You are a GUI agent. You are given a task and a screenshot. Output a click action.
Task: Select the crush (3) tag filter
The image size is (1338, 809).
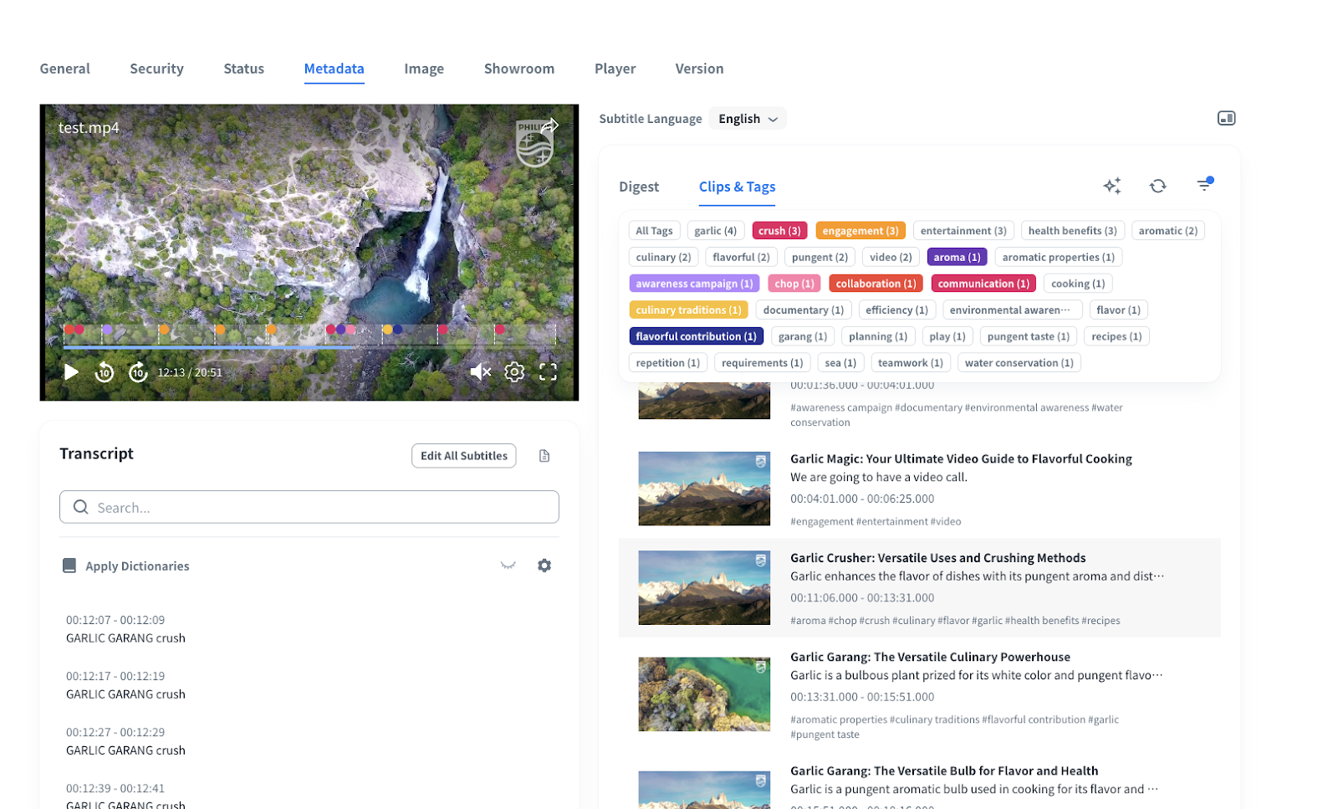779,231
